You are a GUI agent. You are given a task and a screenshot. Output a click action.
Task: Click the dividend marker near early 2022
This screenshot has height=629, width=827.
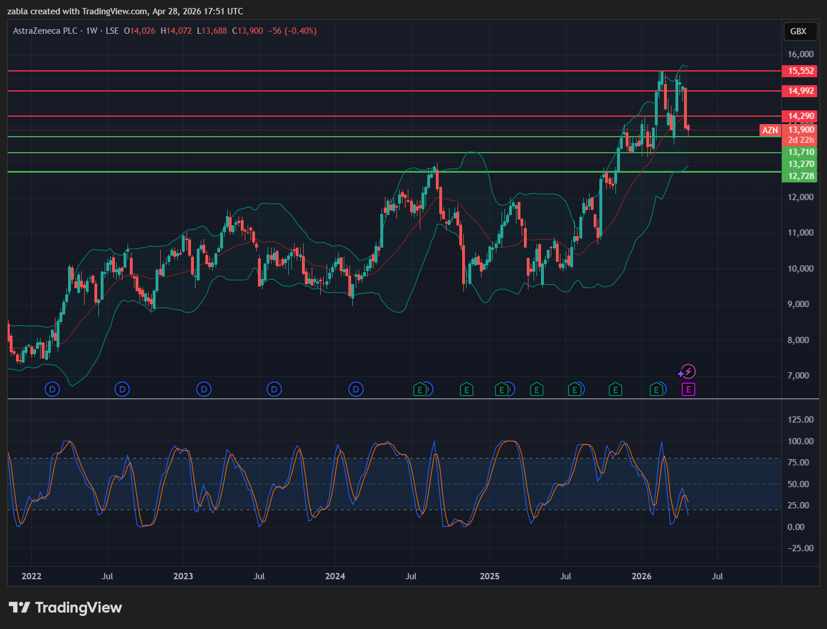[53, 389]
